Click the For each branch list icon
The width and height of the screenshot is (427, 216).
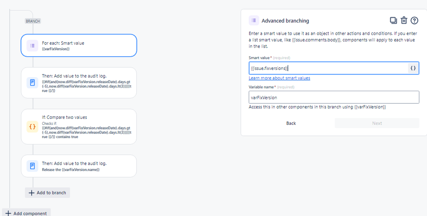[32, 46]
